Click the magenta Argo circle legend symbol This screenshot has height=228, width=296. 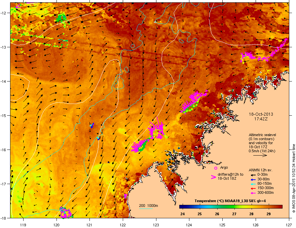tap(216, 168)
